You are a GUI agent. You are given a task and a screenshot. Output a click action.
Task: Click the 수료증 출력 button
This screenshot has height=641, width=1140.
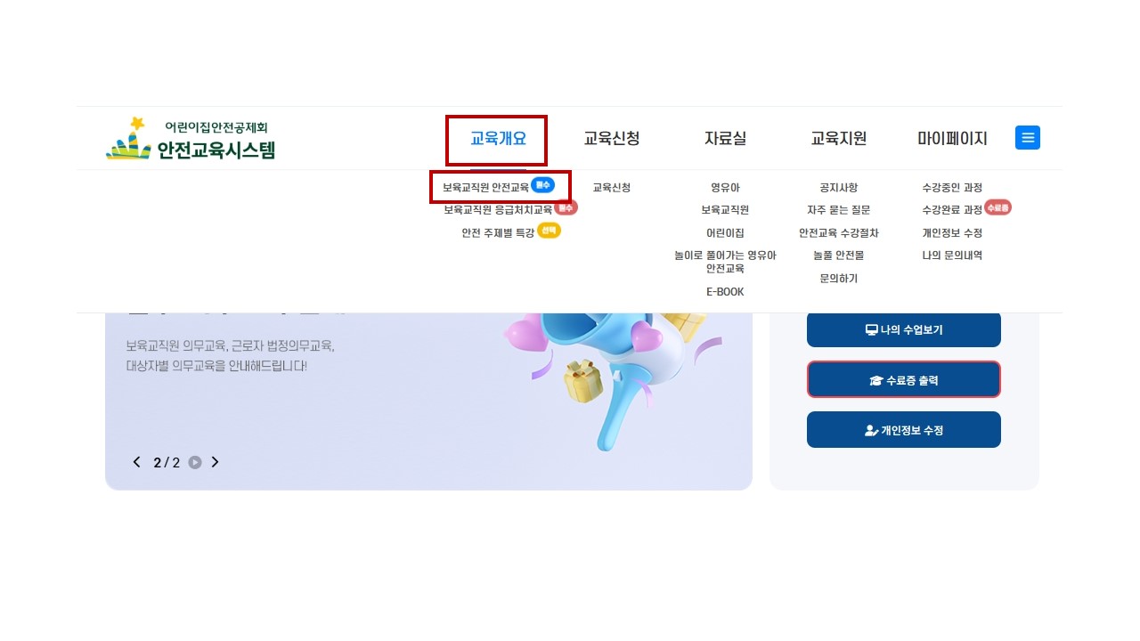click(x=903, y=380)
